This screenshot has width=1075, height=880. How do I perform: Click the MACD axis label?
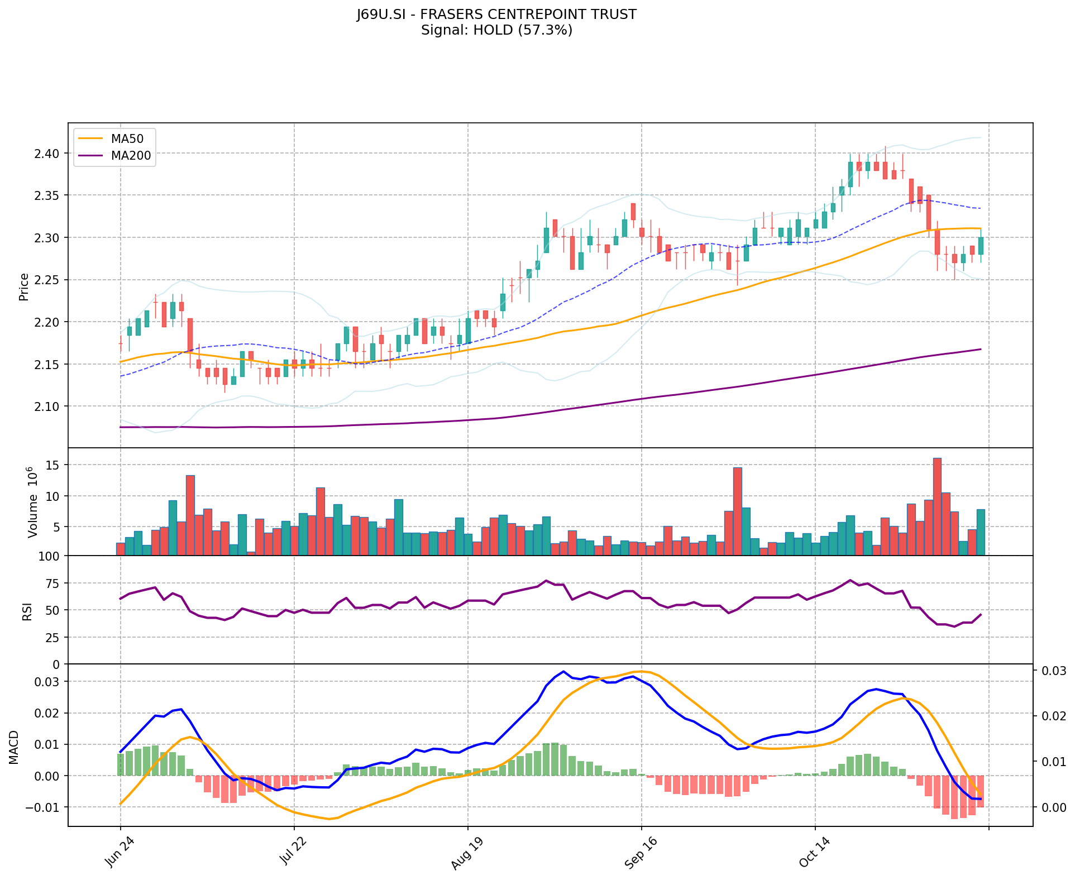[x=14, y=747]
